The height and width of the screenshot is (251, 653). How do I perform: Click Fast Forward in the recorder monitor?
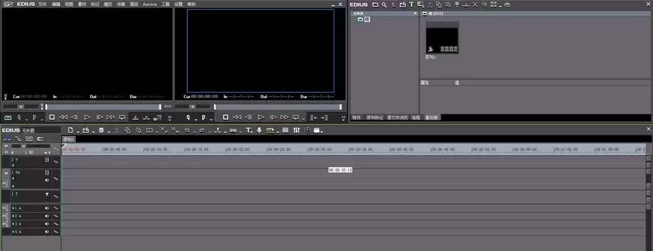coord(285,118)
